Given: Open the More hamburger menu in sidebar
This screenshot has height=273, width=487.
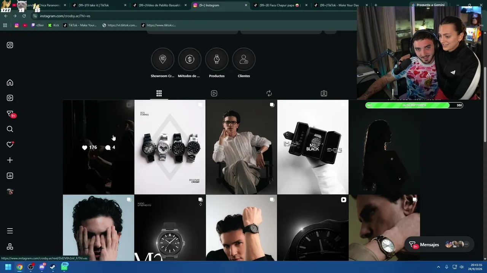Looking at the screenshot, I should coord(10,231).
